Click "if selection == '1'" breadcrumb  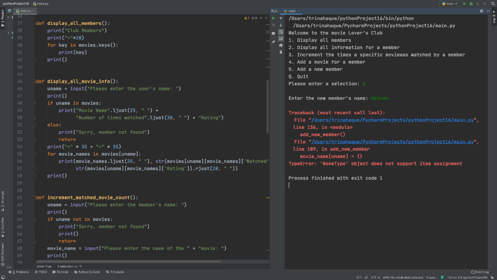point(70,267)
